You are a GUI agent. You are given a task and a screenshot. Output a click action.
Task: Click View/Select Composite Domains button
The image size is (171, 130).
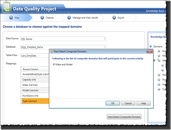(x=124, y=117)
